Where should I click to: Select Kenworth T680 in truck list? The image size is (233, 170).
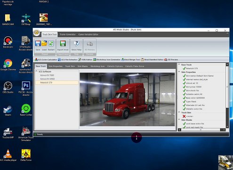click(47, 75)
